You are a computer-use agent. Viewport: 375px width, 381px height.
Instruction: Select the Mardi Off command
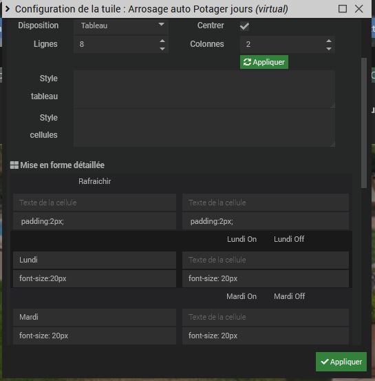click(x=289, y=296)
